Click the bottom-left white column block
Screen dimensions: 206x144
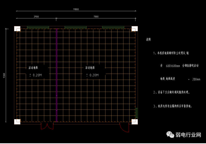17,121
